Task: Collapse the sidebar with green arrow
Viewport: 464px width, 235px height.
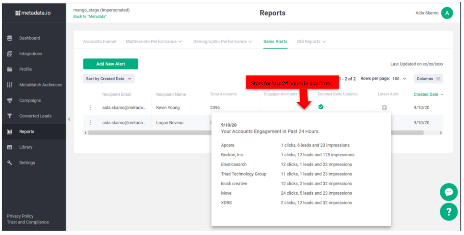Action: point(69,119)
